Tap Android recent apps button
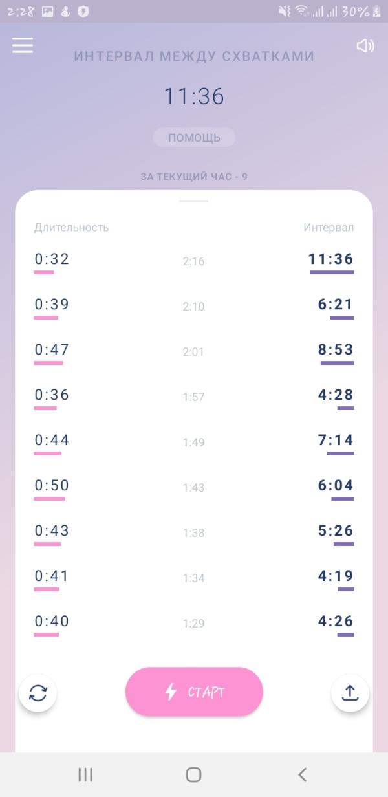Viewport: 388px width, 797px height. [85, 774]
